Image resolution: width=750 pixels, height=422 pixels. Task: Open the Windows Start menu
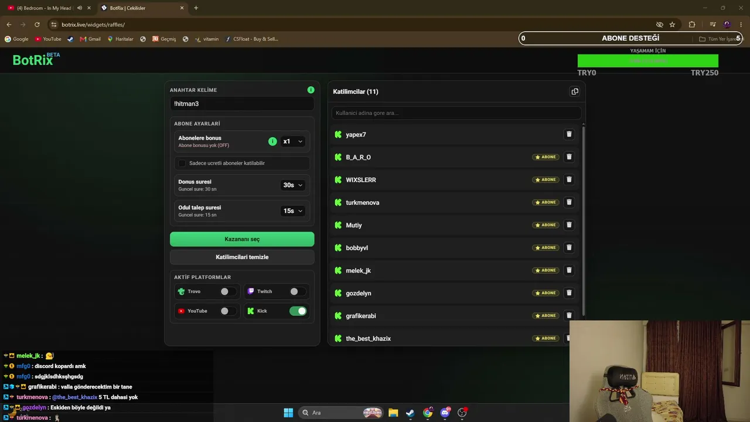[x=288, y=413]
